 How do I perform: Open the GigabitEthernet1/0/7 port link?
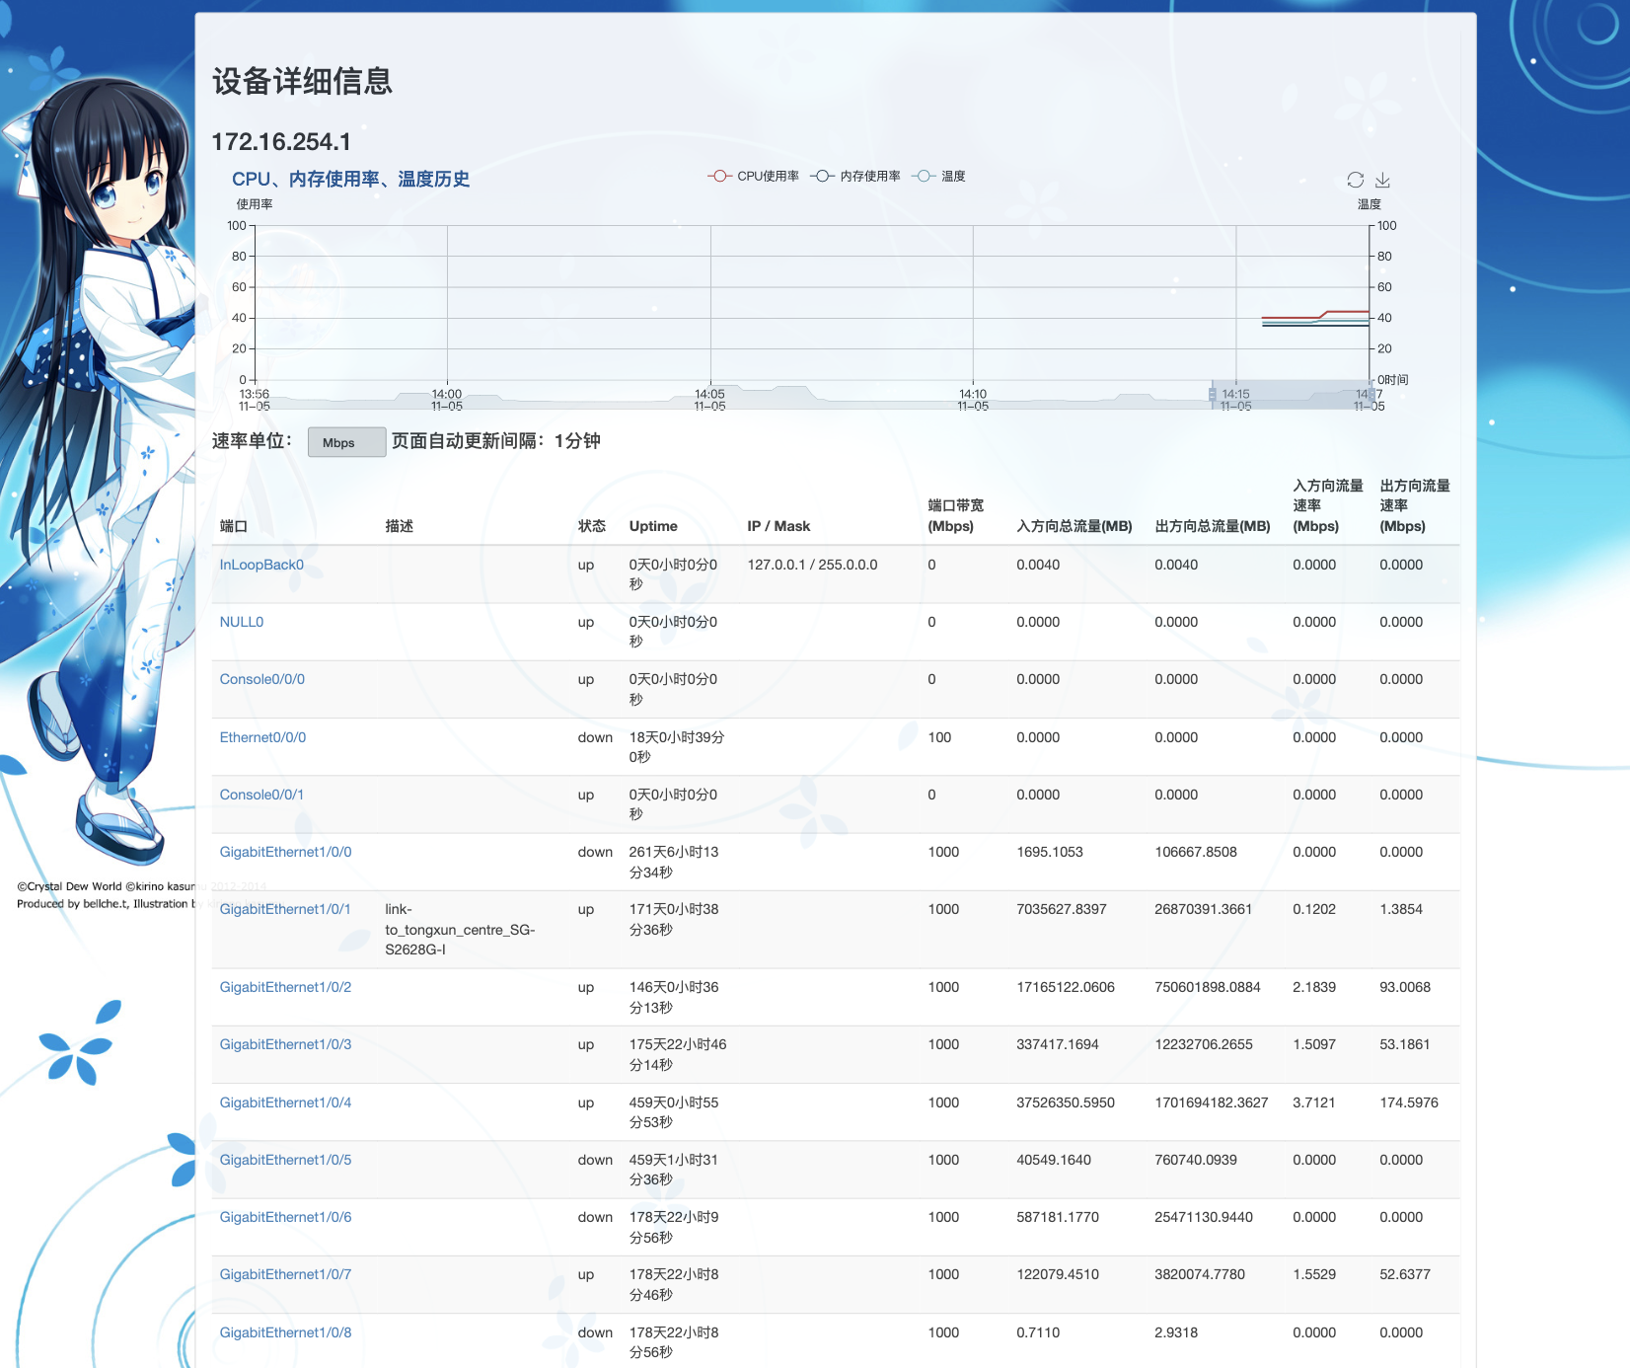[285, 1274]
